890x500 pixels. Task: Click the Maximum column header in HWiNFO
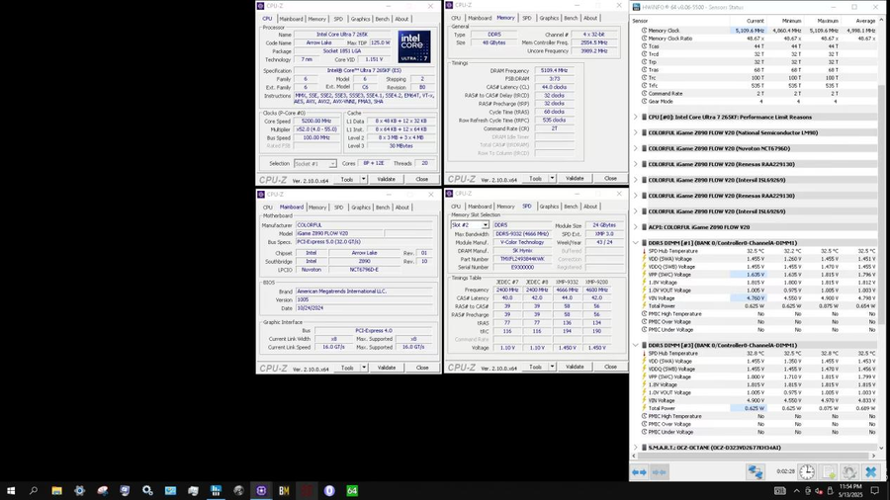tap(828, 21)
